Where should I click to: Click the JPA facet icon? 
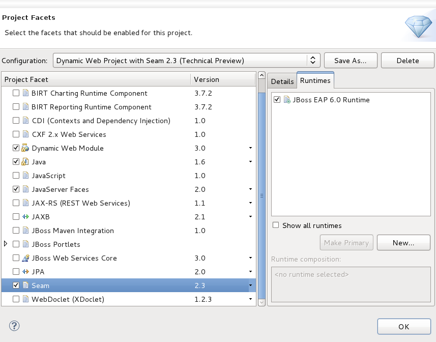pyautogui.click(x=25, y=272)
